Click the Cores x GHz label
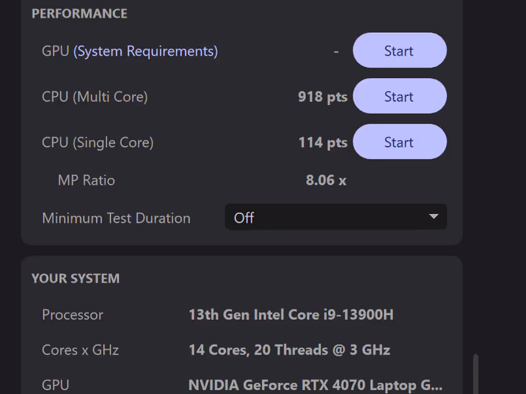The height and width of the screenshot is (394, 526). pos(80,350)
